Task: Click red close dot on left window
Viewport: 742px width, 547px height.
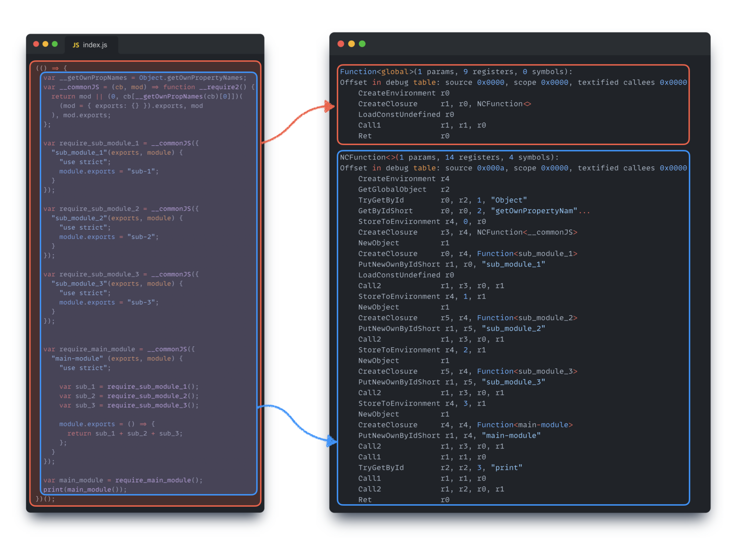Action: pyautogui.click(x=36, y=44)
